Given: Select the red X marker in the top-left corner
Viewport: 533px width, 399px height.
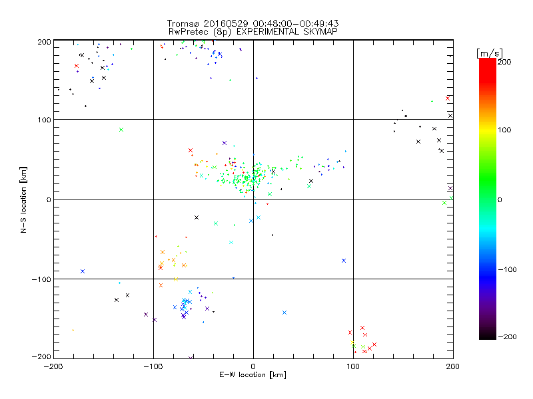Looking at the screenshot, I should pos(77,66).
